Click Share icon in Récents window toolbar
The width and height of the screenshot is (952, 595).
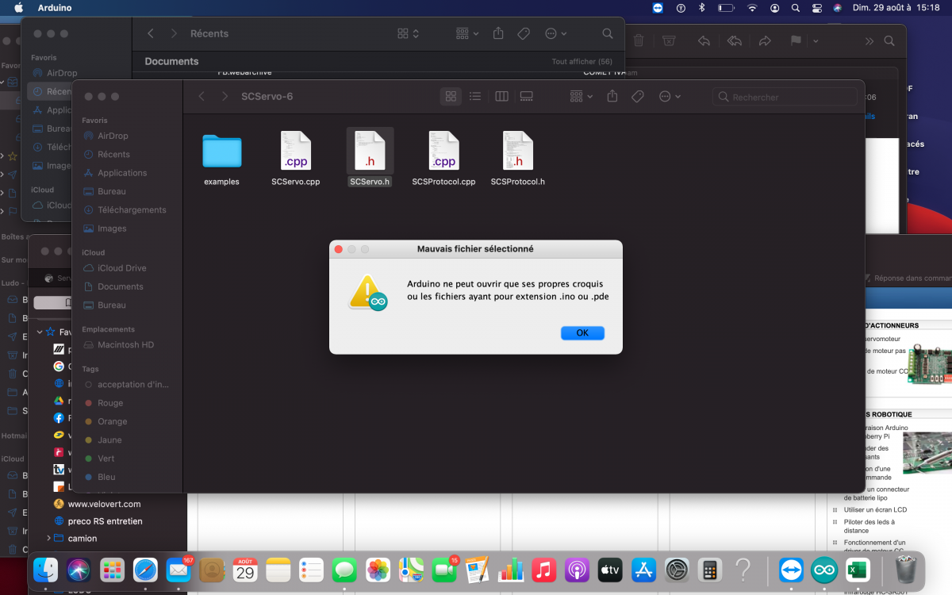498,34
